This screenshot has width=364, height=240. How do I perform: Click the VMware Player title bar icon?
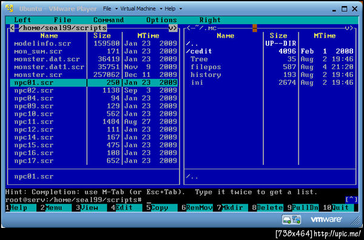[x=9, y=8]
